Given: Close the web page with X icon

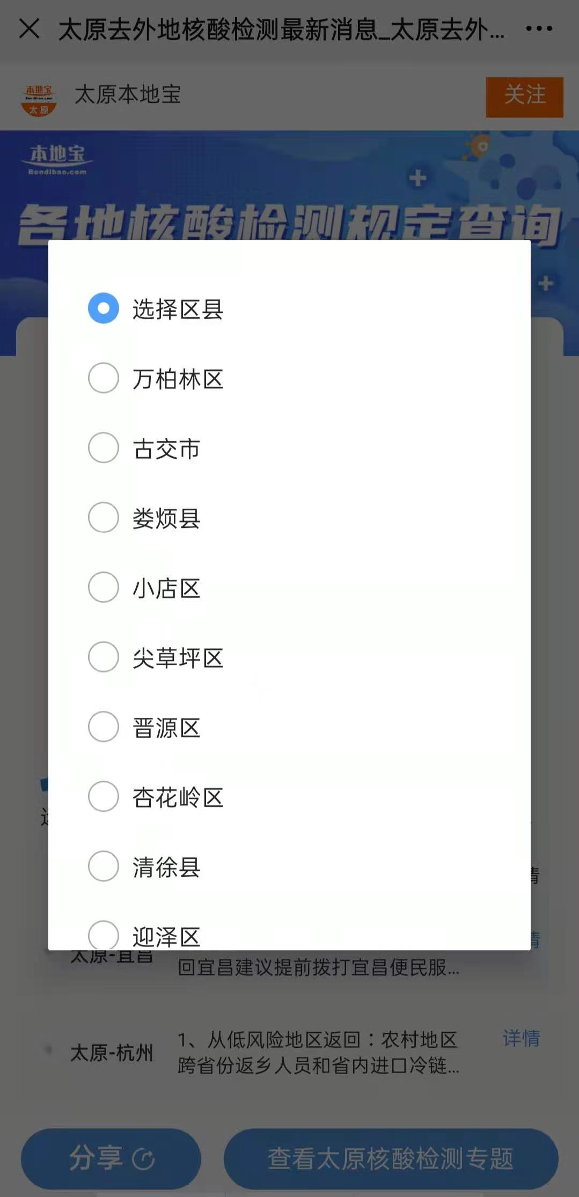Looking at the screenshot, I should coord(29,28).
